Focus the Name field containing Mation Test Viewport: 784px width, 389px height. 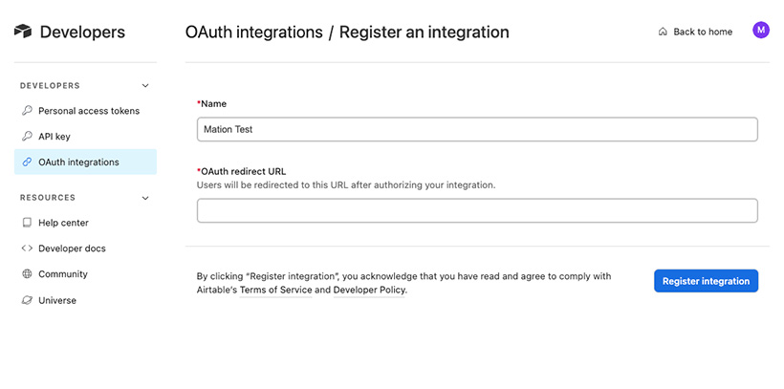(x=477, y=129)
